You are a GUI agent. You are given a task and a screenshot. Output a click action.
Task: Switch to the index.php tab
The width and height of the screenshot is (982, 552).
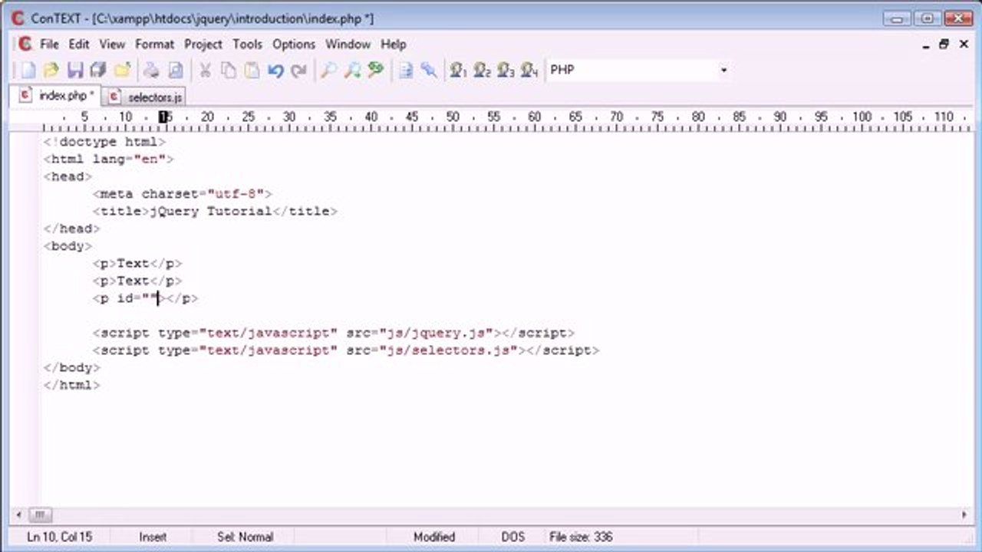point(58,96)
